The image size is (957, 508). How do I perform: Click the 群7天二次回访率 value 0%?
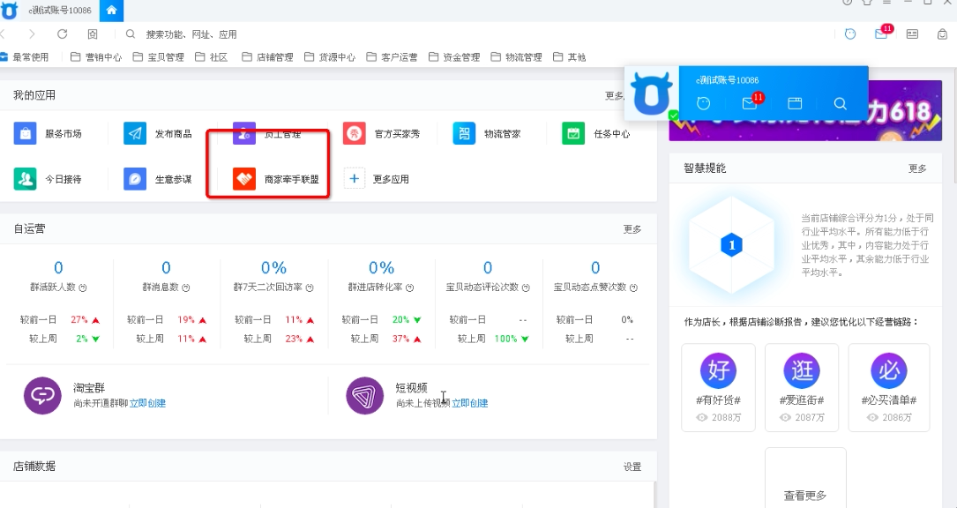[x=273, y=267]
